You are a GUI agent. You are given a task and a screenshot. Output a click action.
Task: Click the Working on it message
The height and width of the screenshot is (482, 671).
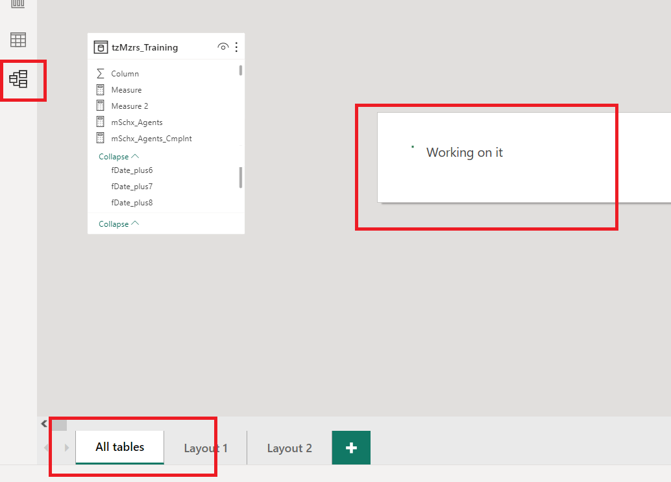click(x=464, y=152)
